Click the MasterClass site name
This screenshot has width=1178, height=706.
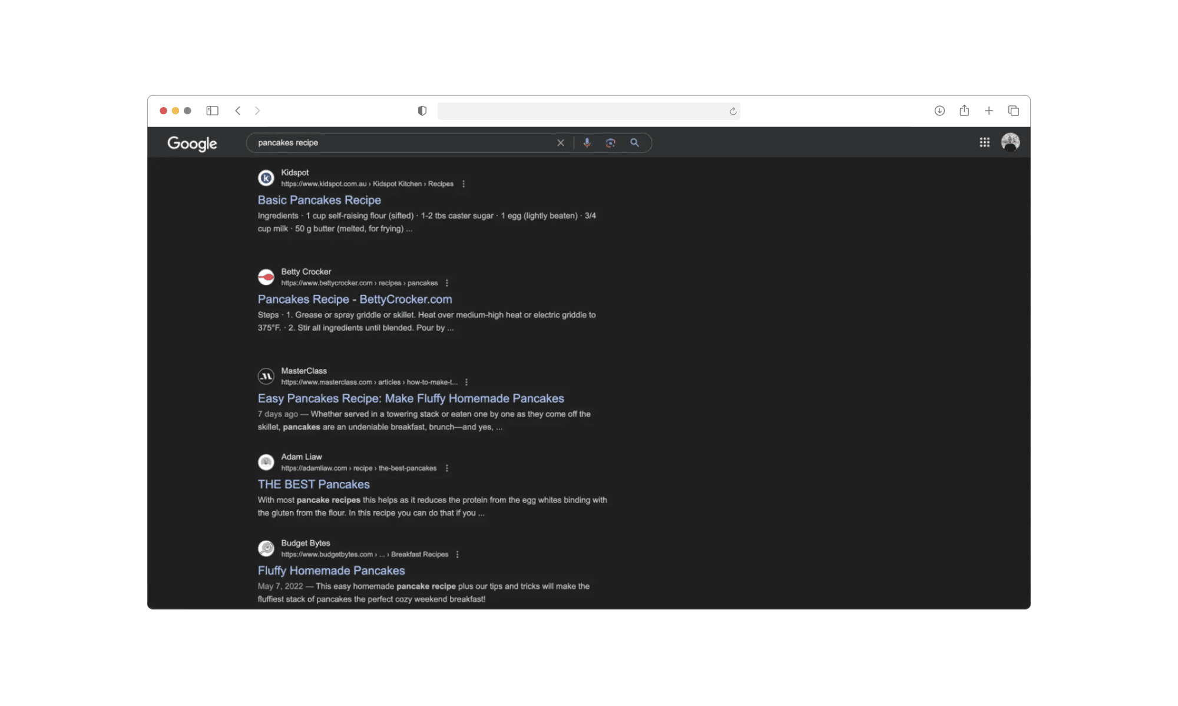[x=304, y=371]
